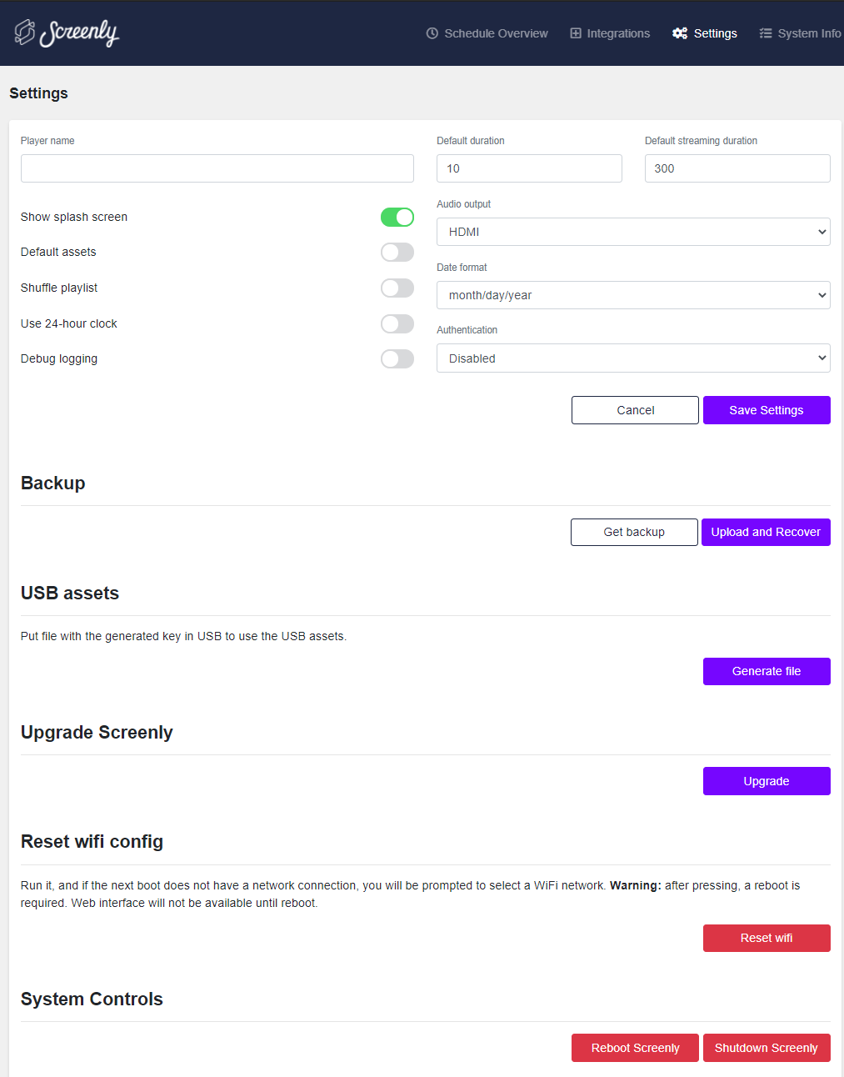This screenshot has height=1077, width=844.
Task: Click the list icon beside System Info
Action: point(766,33)
